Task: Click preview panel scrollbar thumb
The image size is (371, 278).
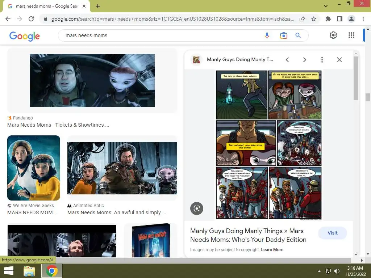Action: [356, 78]
